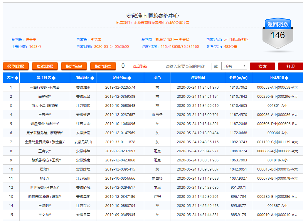
Task: Click the 分速(m/m) column header
Action: (238, 78)
